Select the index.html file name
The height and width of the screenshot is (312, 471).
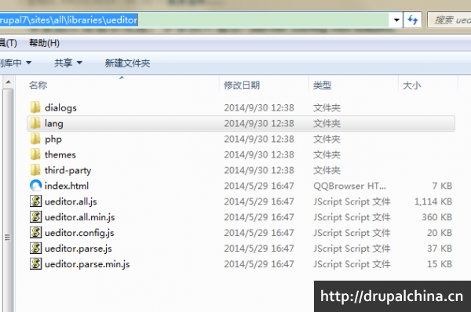67,186
